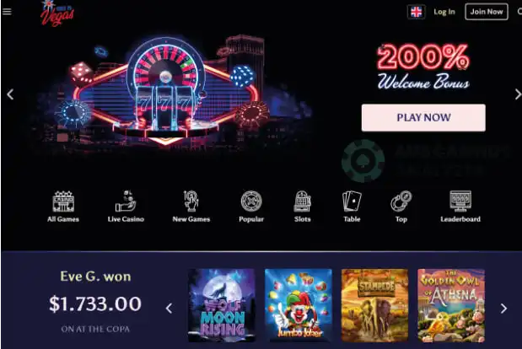Click the Log In link
Viewport: 522px width, 349px height.
444,12
